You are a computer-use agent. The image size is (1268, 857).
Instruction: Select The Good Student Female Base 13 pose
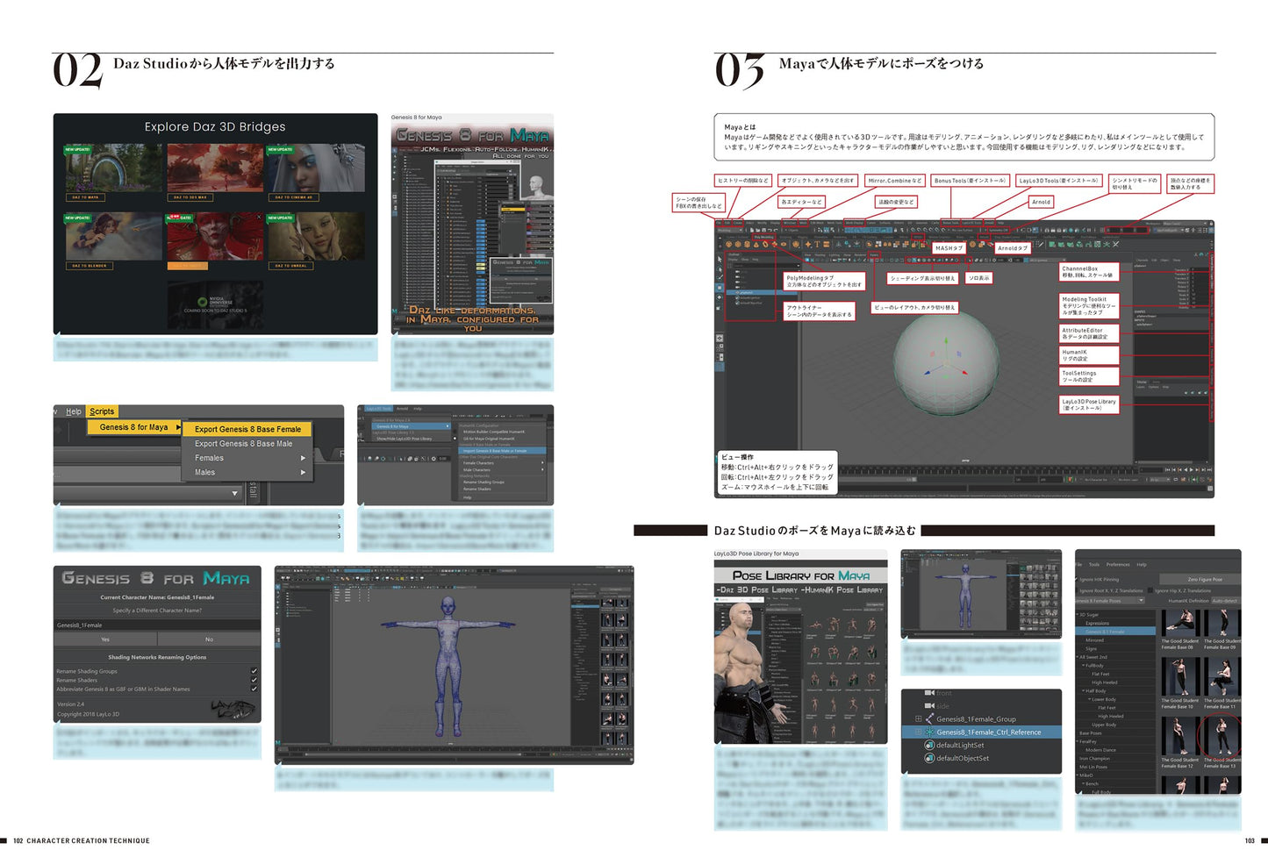tap(1221, 737)
